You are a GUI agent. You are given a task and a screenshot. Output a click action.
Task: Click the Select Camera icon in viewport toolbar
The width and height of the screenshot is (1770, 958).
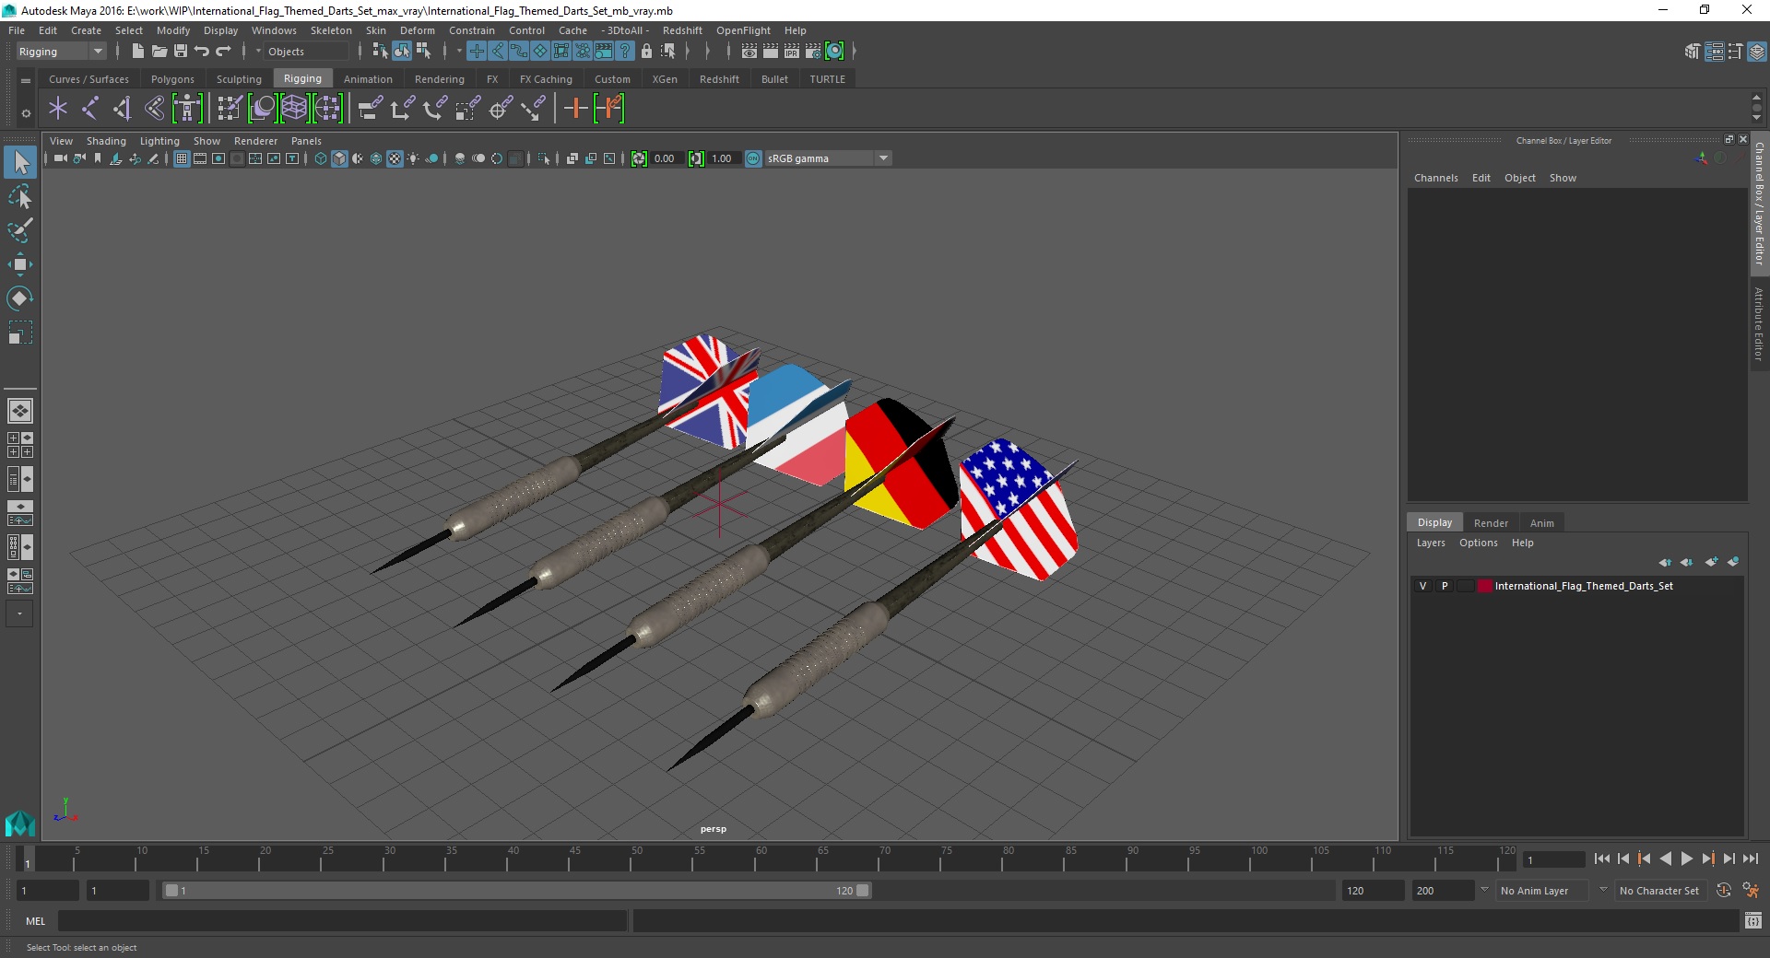[x=60, y=158]
